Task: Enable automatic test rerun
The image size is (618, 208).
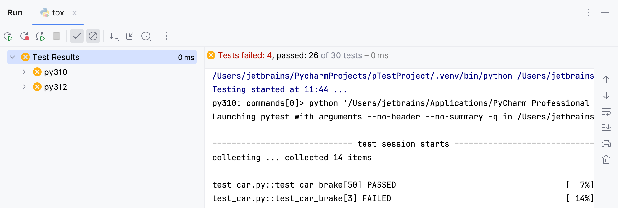Action: (x=40, y=36)
